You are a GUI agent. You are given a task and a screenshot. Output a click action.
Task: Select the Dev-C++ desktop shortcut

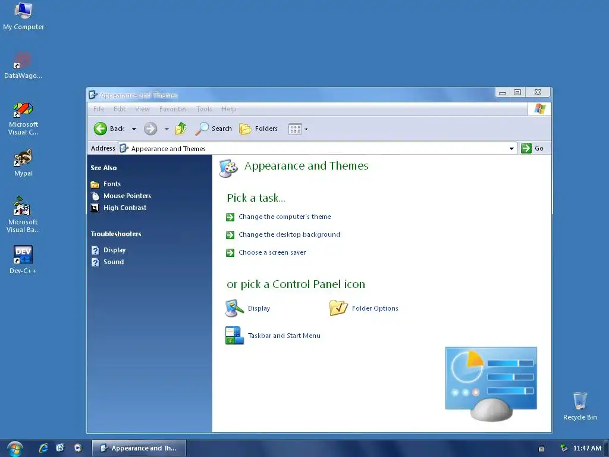[x=23, y=259]
